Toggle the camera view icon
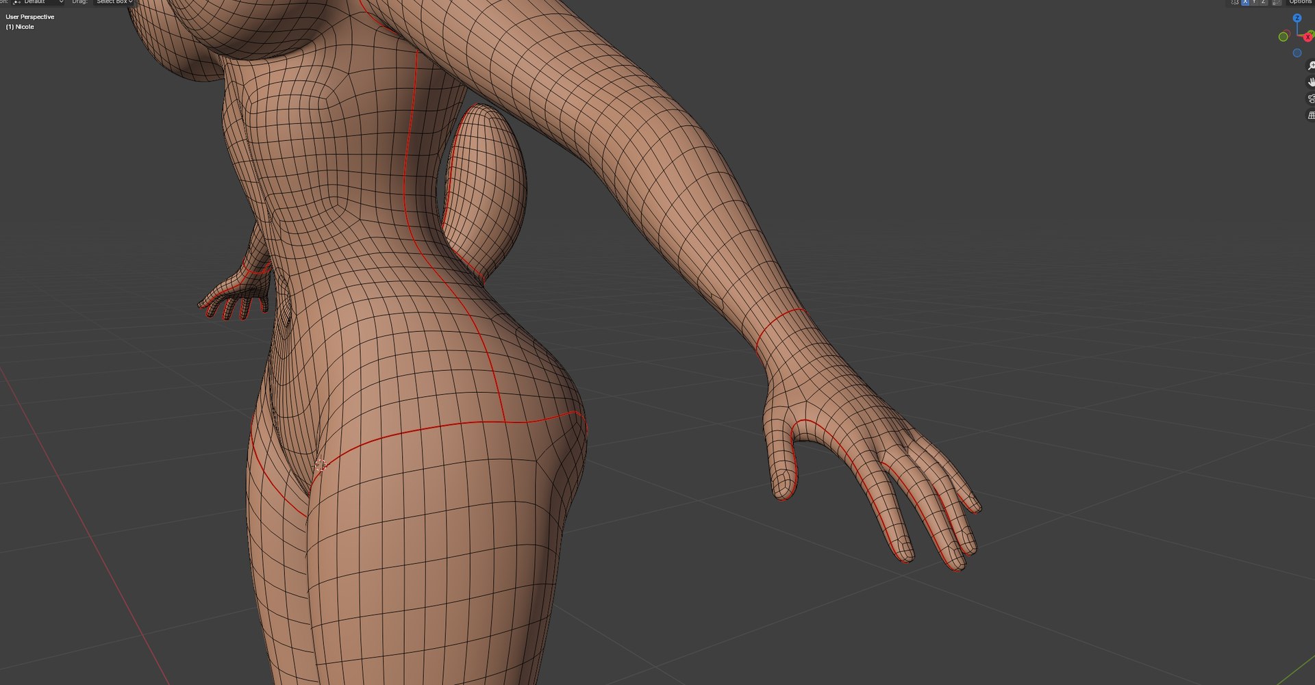This screenshot has height=685, width=1315. (1311, 99)
